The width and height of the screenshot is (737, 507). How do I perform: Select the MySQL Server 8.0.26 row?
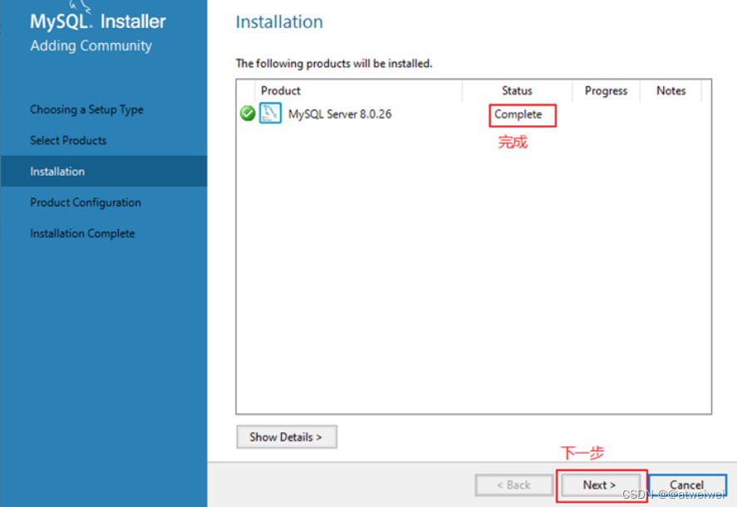[474, 114]
